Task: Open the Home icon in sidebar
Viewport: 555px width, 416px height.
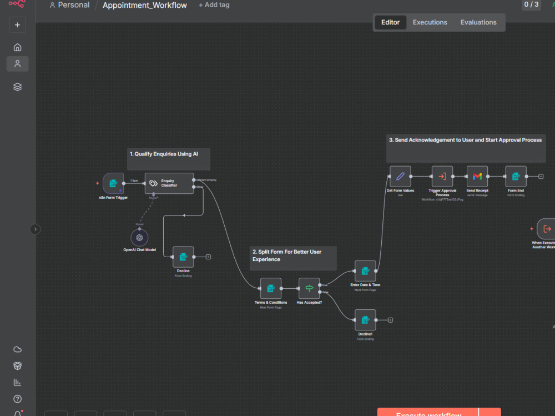Action: (17, 47)
